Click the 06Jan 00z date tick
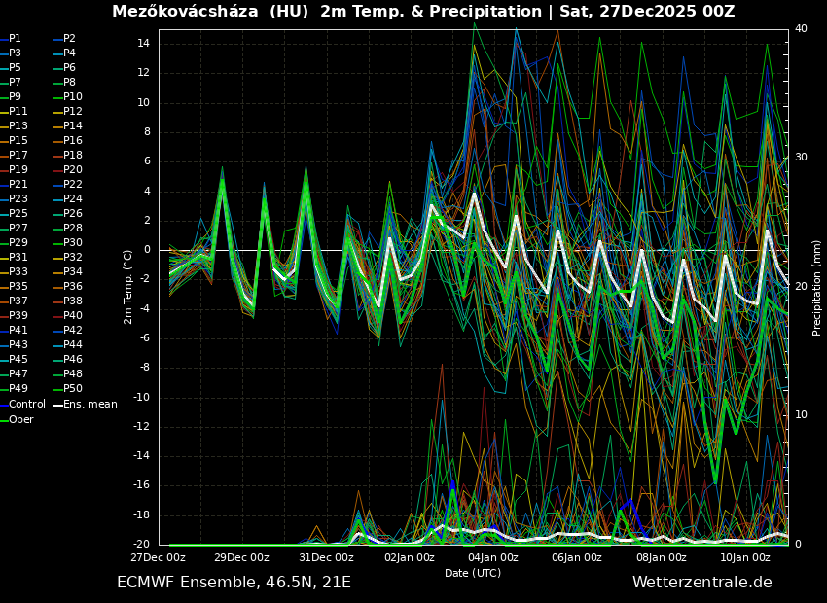 (x=577, y=558)
